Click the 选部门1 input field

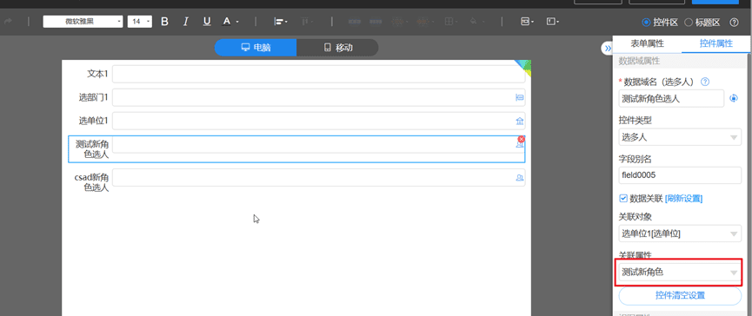coord(319,98)
